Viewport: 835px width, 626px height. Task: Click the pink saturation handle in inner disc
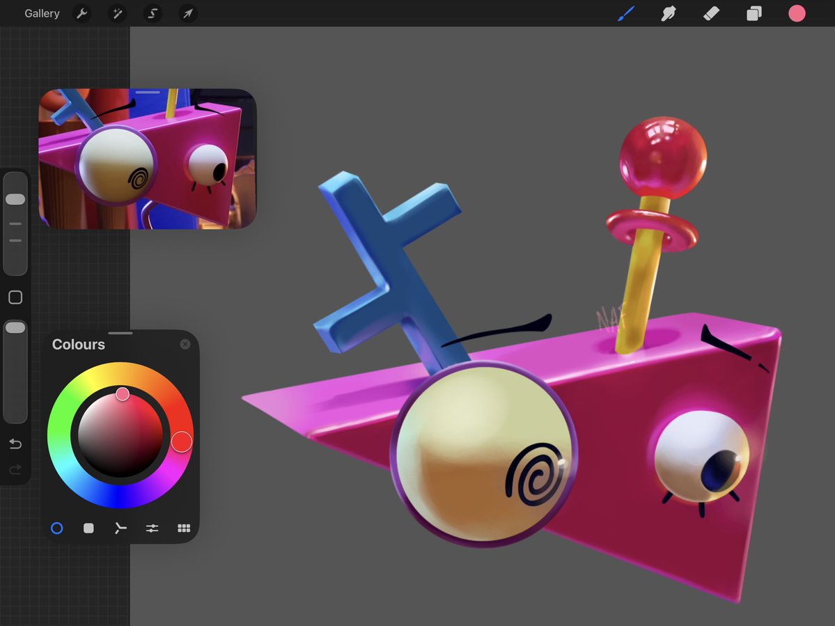pyautogui.click(x=123, y=394)
